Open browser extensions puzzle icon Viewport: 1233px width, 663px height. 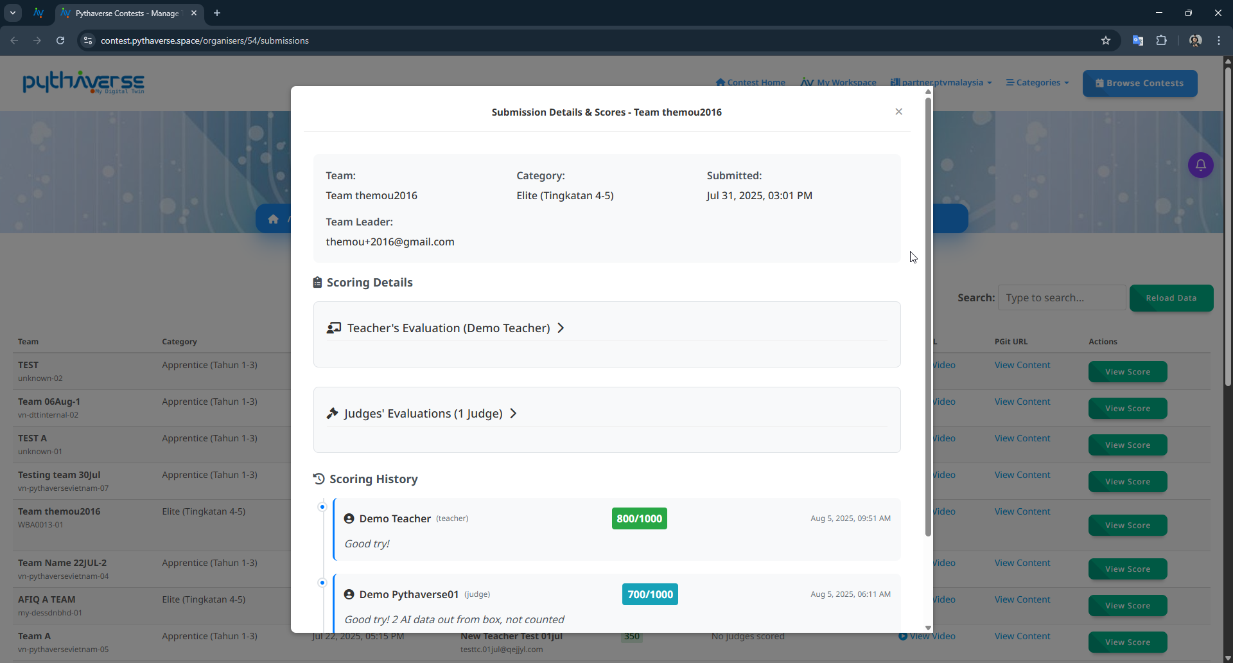point(1161,40)
